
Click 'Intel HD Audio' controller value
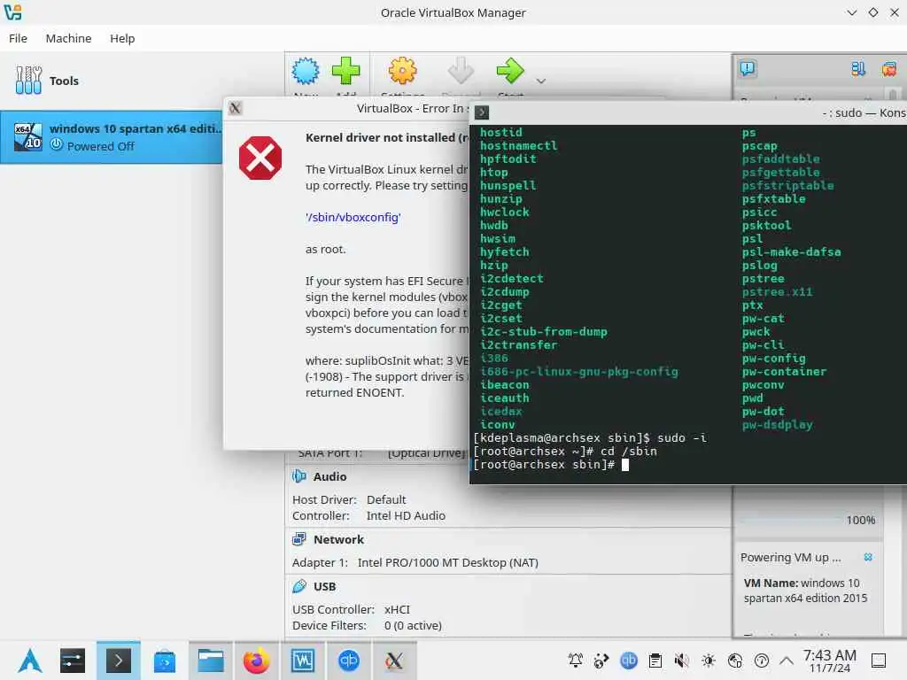pos(406,516)
